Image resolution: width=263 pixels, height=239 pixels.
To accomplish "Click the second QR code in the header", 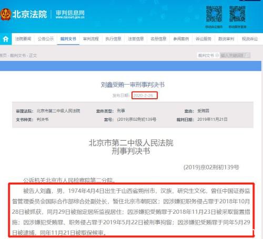I will click(x=237, y=14).
